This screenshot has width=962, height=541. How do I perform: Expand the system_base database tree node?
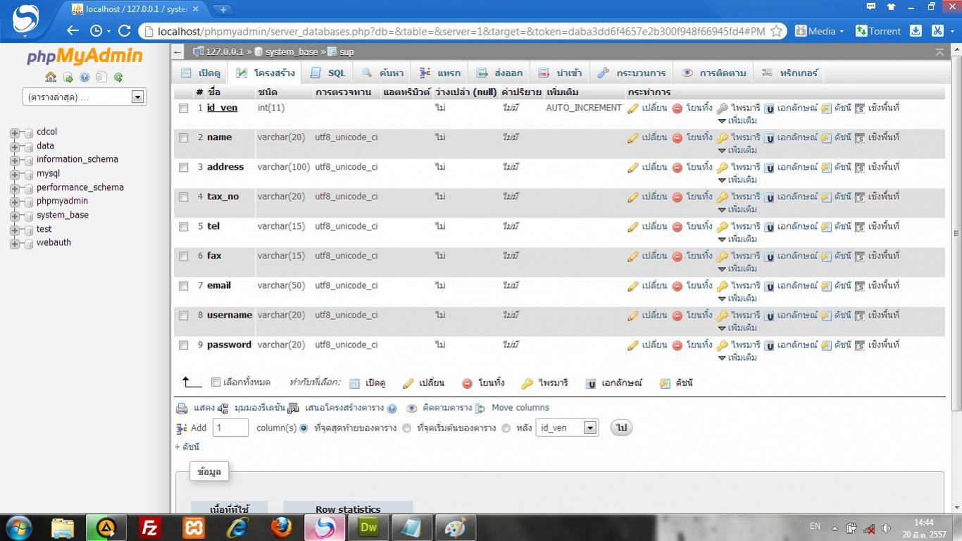(14, 216)
